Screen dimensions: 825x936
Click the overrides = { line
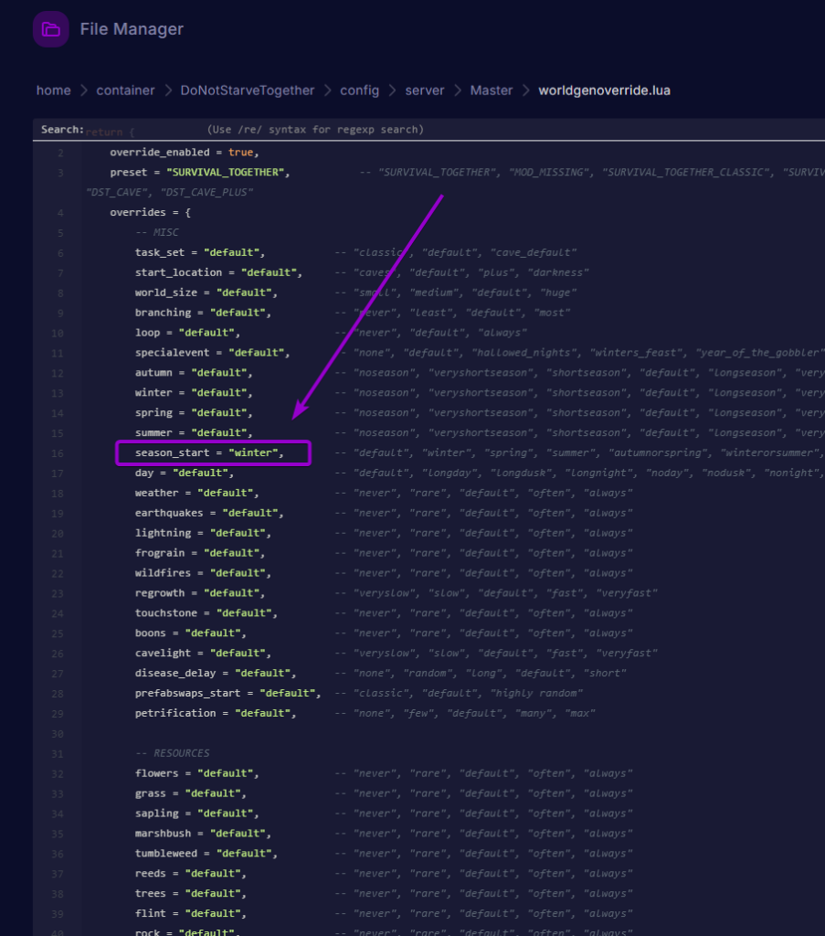(x=150, y=212)
